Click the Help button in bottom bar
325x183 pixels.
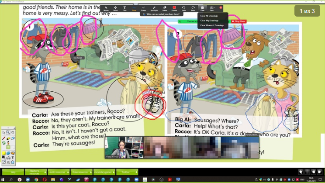pyautogui.click(x=13, y=172)
